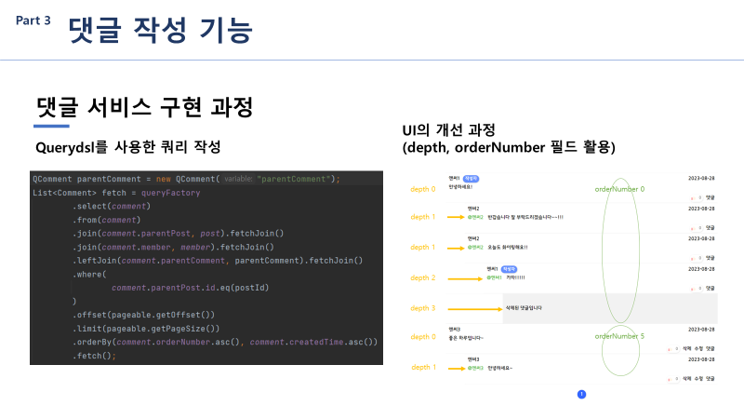The height and width of the screenshot is (419, 744).
Task: Click the slide title 댓글 작성 기능
Action: pyautogui.click(x=160, y=30)
